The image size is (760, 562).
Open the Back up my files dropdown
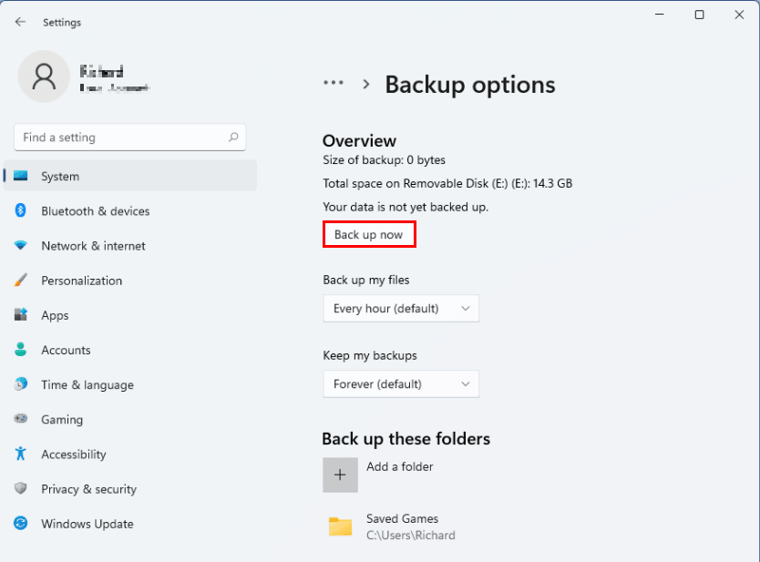401,309
